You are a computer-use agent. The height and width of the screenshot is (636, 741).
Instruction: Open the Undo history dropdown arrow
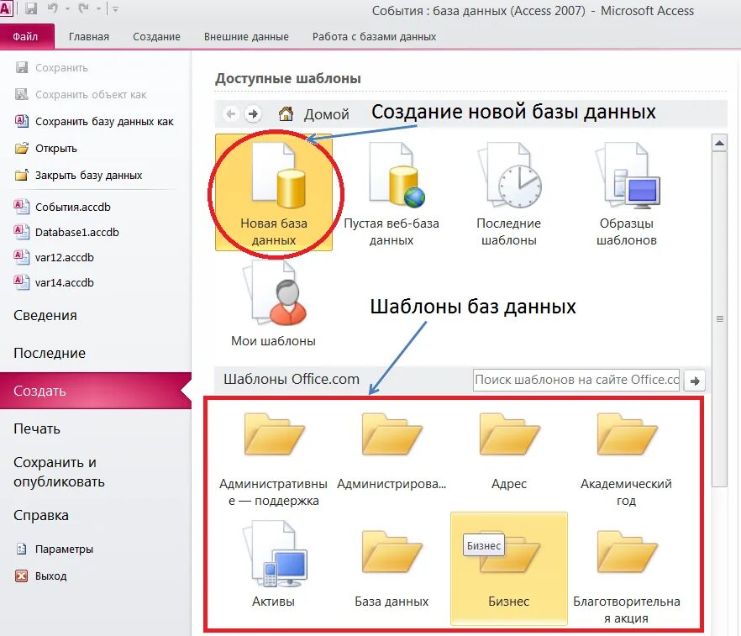67,8
